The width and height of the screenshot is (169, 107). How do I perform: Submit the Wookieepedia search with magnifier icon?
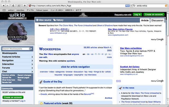point(30,49)
